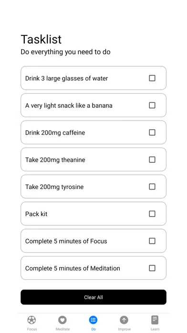Check the Take 200mg theanine box
Screen dimensions: 187x333
pos(152,159)
